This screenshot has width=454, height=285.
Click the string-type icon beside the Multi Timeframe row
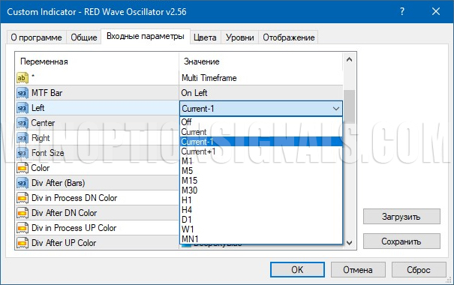point(23,78)
